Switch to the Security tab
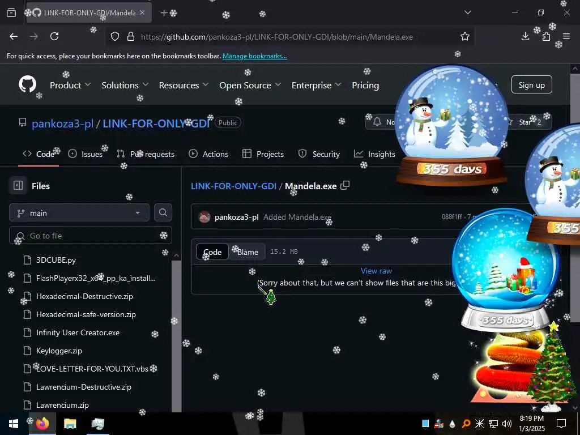 (319, 154)
